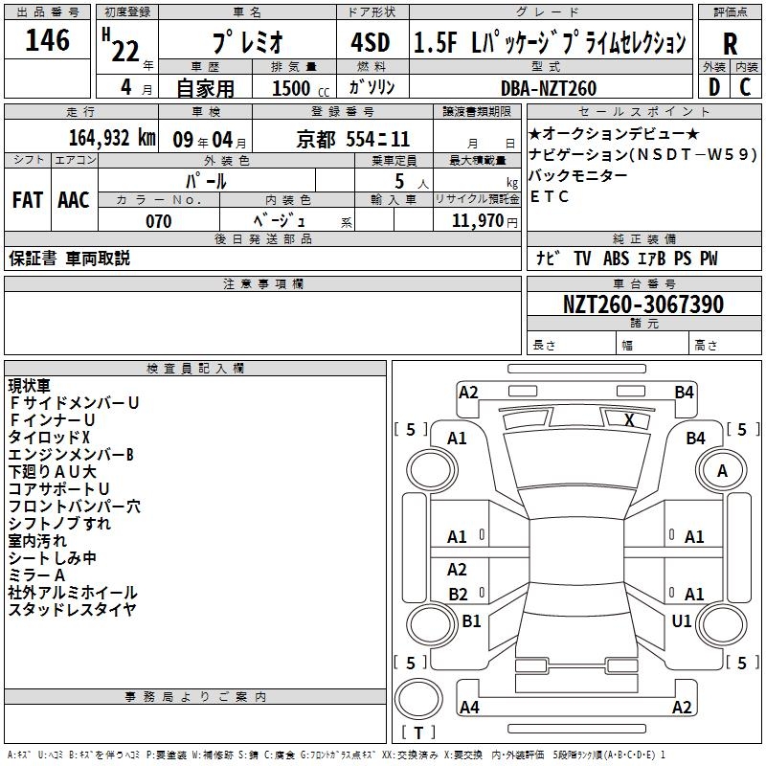The width and height of the screenshot is (766, 766).
Task: Click the note 室内汚れ
Action: point(37,541)
